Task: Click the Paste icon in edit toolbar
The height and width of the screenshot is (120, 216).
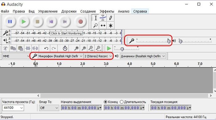Action: 21,48
